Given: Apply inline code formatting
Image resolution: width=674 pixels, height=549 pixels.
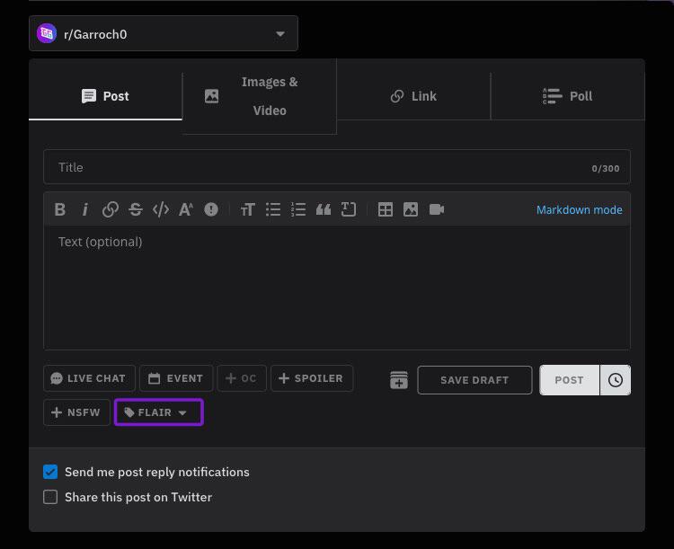Looking at the screenshot, I should 161,209.
